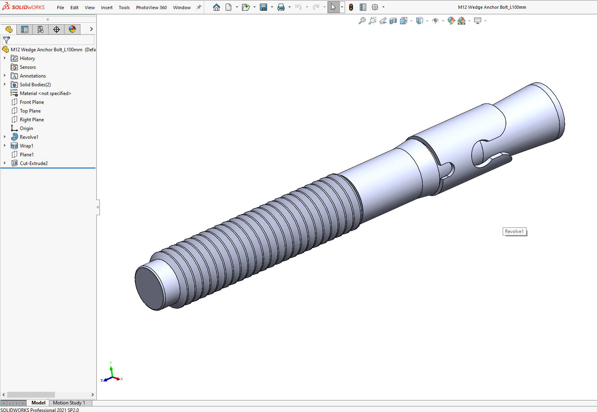Activate the Select cursor tool

point(334,7)
